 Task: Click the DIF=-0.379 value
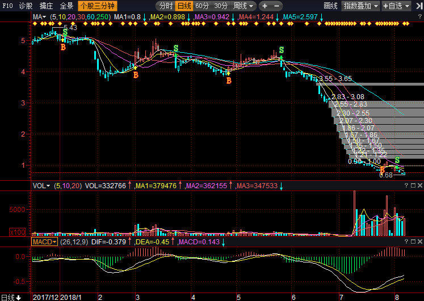[x=109, y=242]
